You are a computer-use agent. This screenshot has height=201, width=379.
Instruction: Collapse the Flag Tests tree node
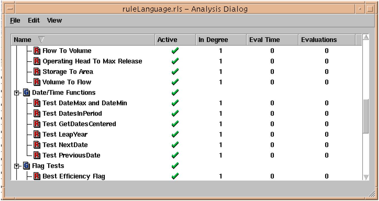16,166
